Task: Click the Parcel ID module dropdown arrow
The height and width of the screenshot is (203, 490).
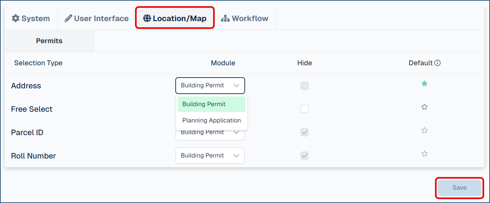Action: [237, 133]
